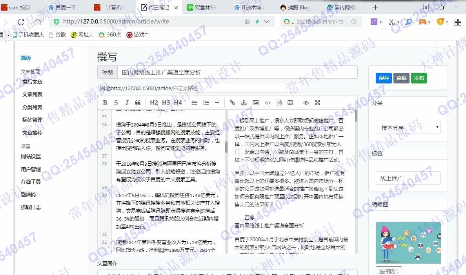The image size is (466, 275).
Task: Click the 360 search box
Action: click(321, 22)
